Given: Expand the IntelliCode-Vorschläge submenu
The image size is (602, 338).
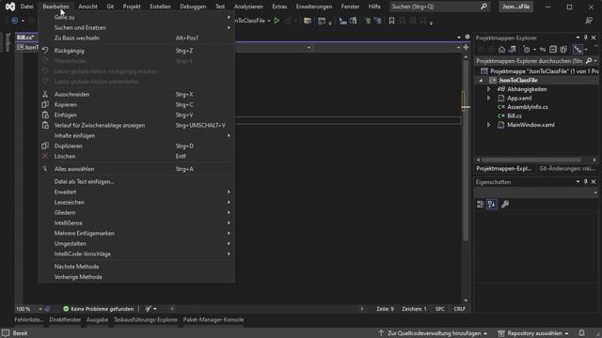Looking at the screenshot, I should click(x=136, y=254).
